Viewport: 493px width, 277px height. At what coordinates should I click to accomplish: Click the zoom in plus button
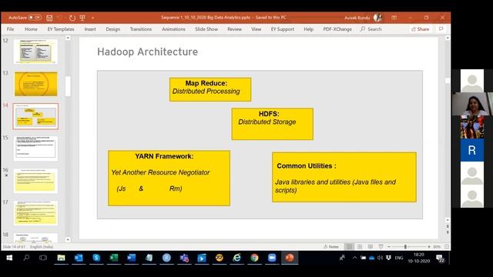pos(428,247)
